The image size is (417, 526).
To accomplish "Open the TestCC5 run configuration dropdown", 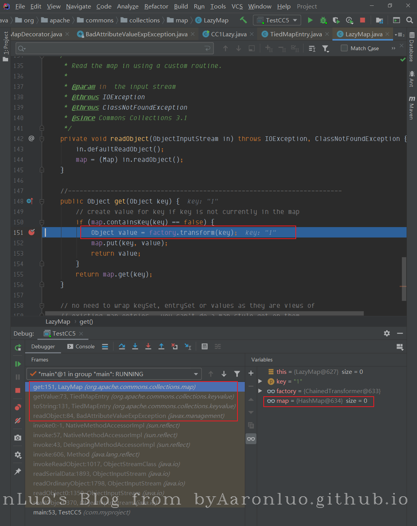I will click(277, 20).
